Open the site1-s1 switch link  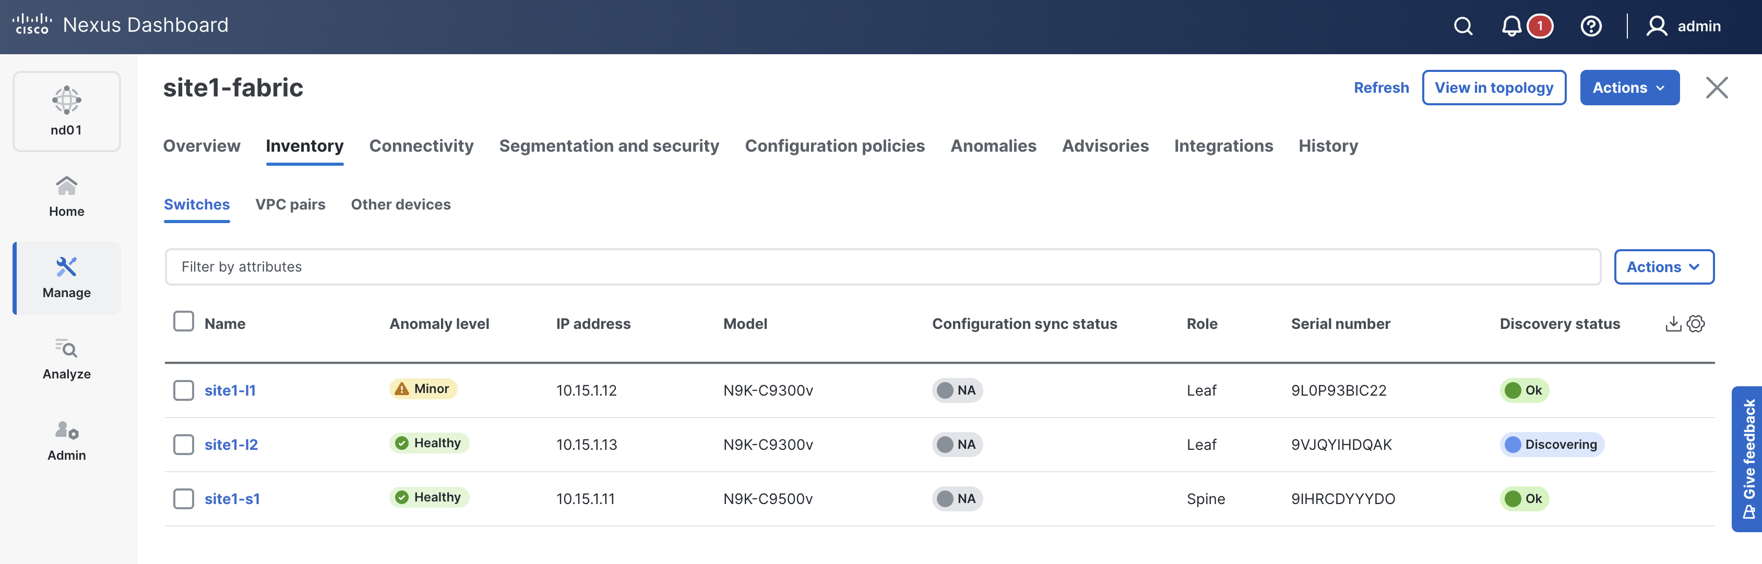click(x=232, y=499)
